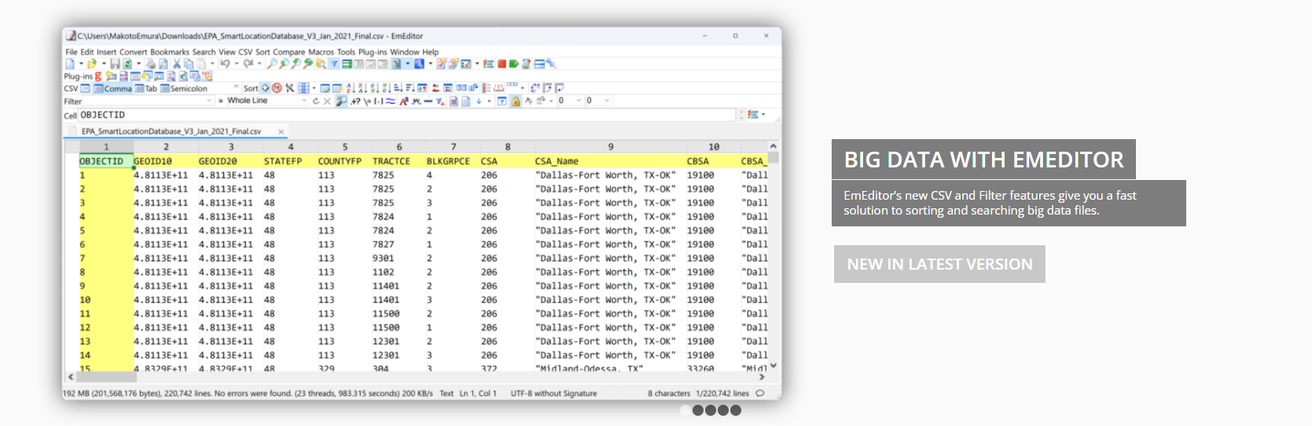
Task: Open the Filter text dropdown arrow
Action: point(209,101)
